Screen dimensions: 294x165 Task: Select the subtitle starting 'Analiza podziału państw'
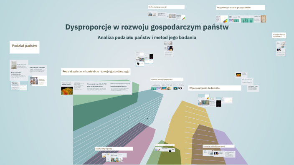tap(147, 37)
